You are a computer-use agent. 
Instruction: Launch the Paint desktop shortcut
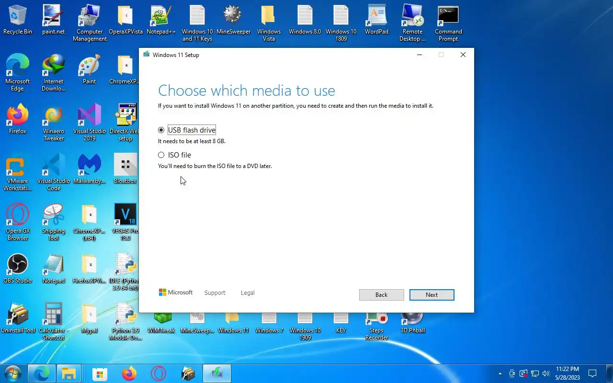[x=90, y=70]
